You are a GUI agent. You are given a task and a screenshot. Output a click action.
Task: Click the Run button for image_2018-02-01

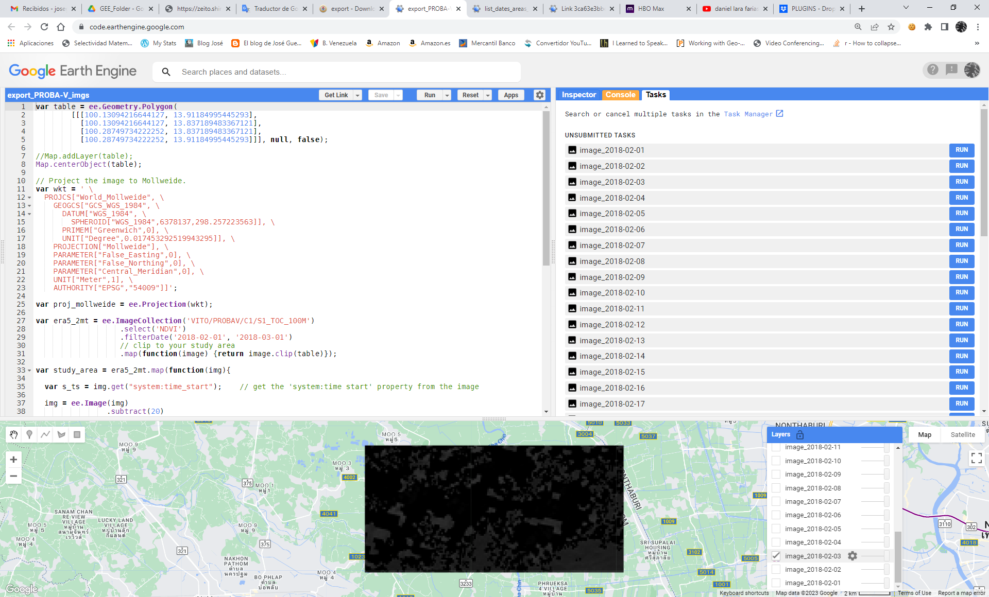(962, 150)
